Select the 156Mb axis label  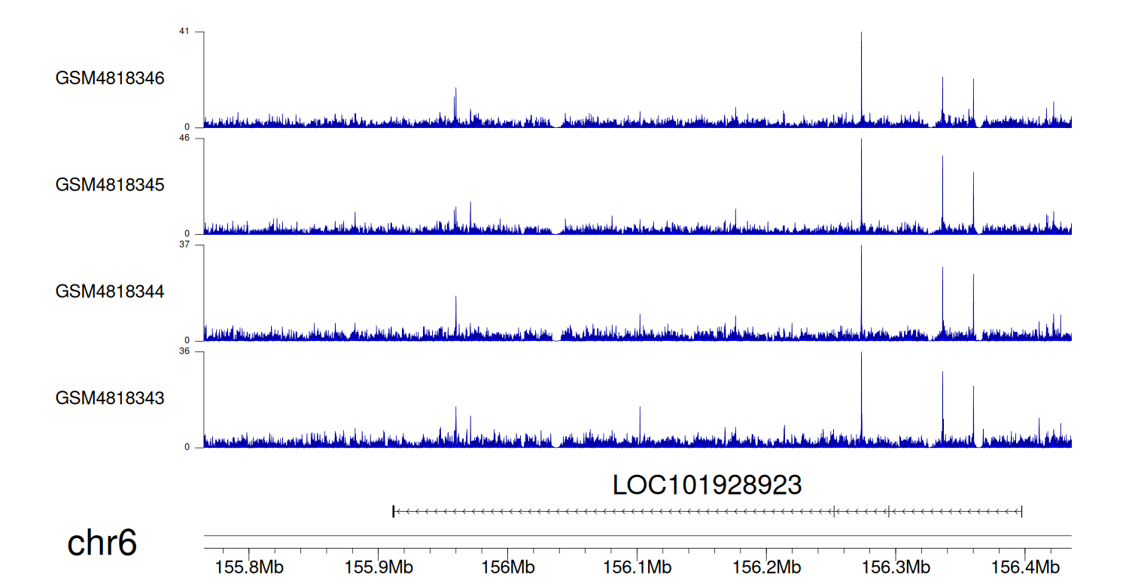point(508,567)
